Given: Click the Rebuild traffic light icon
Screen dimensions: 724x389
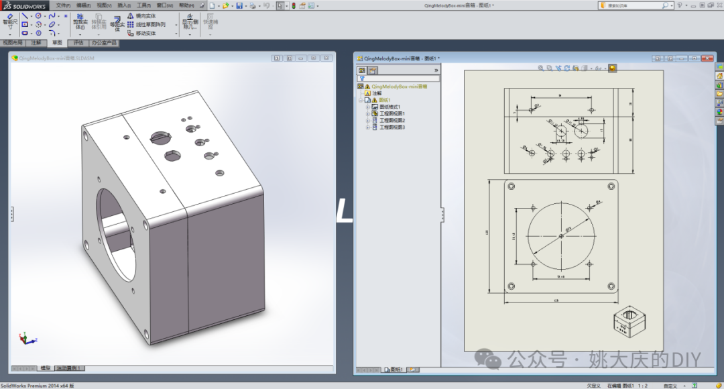Looking at the screenshot, I should (x=293, y=5).
